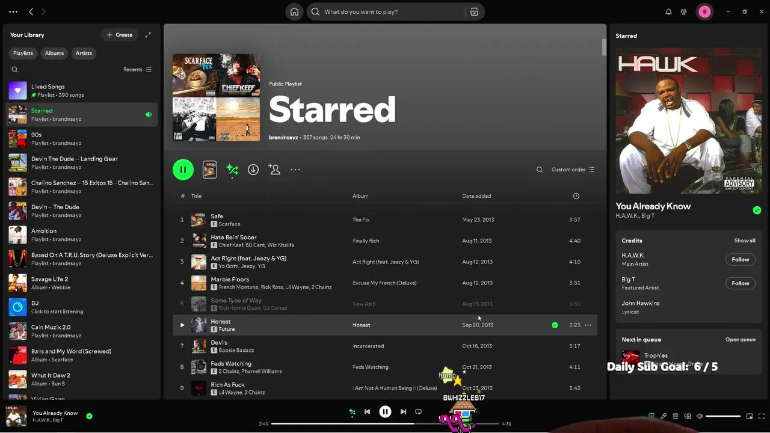Play the Honest track row
The width and height of the screenshot is (770, 433).
(x=182, y=325)
